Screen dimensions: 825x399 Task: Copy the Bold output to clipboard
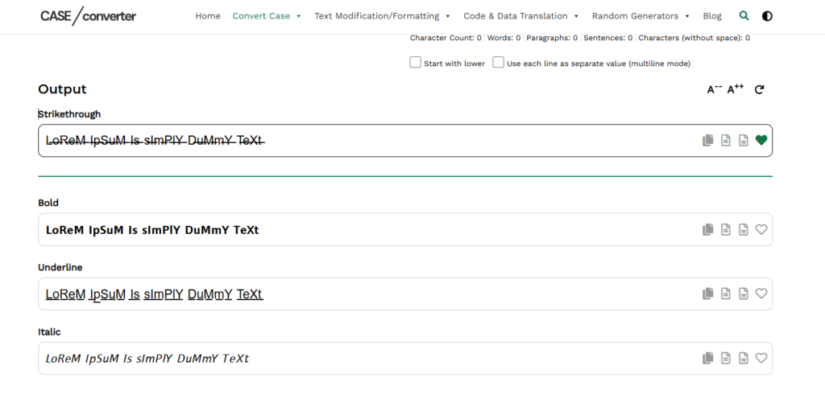[708, 229]
